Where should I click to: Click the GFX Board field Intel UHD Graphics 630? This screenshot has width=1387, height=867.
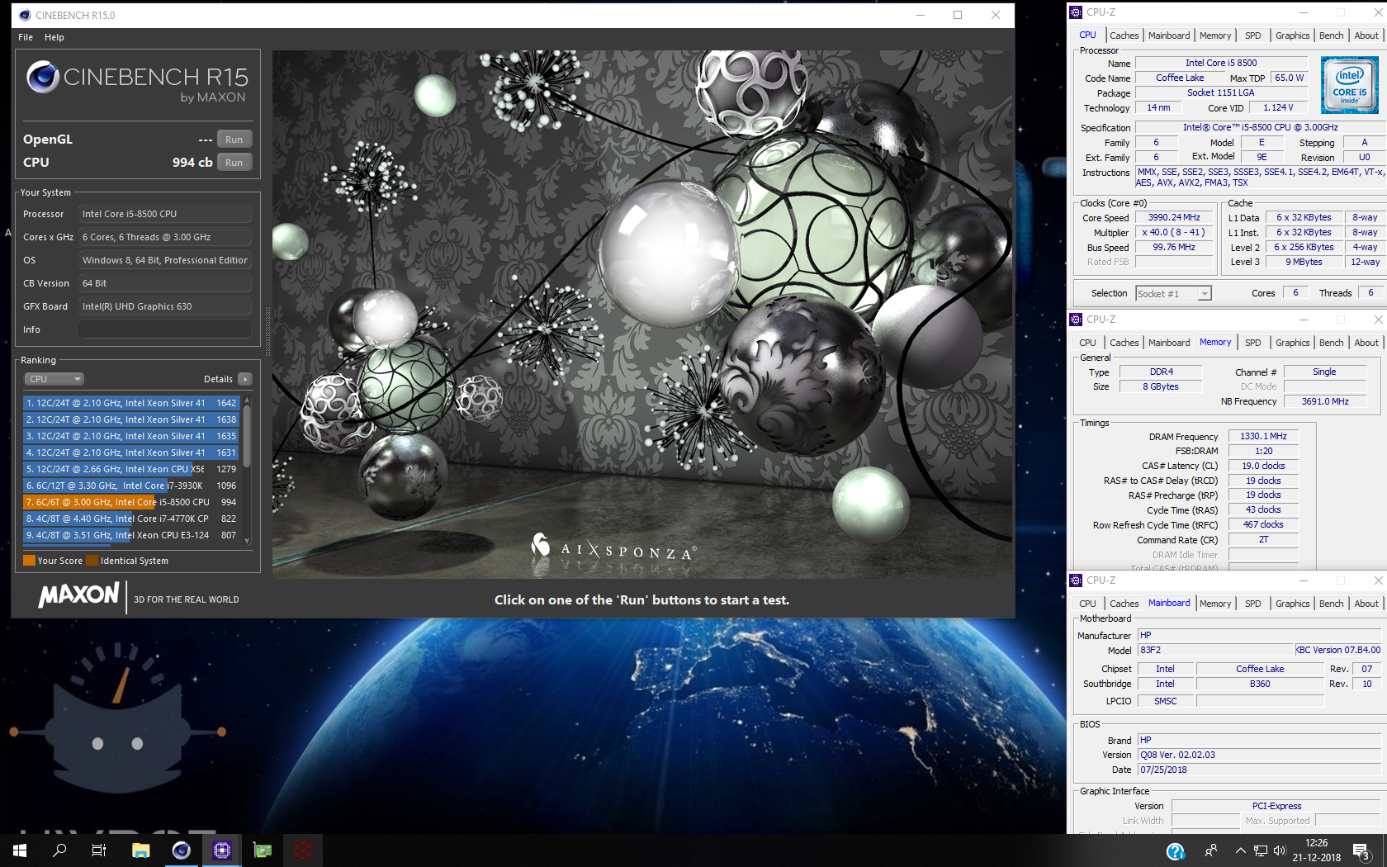[x=165, y=306]
